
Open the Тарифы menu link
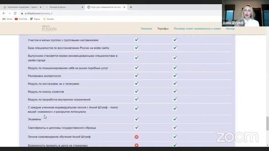[x=163, y=29]
